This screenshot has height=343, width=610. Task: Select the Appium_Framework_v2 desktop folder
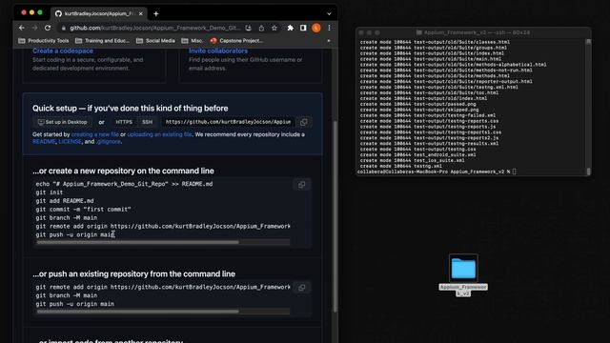(463, 275)
